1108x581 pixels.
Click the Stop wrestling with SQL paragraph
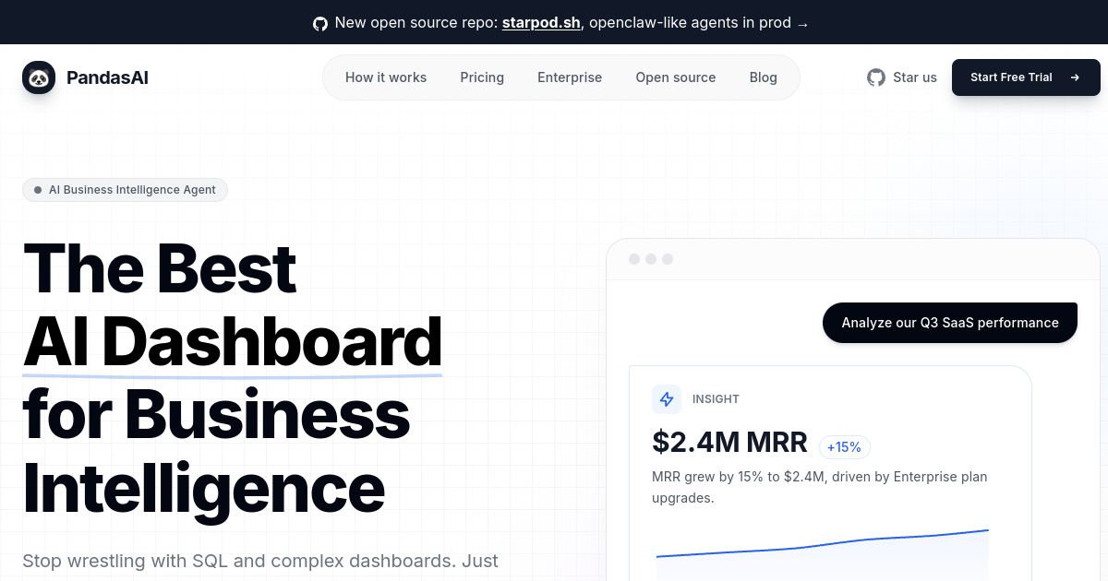point(260,561)
